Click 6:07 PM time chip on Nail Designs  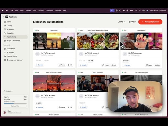pyautogui.click(x=126, y=61)
